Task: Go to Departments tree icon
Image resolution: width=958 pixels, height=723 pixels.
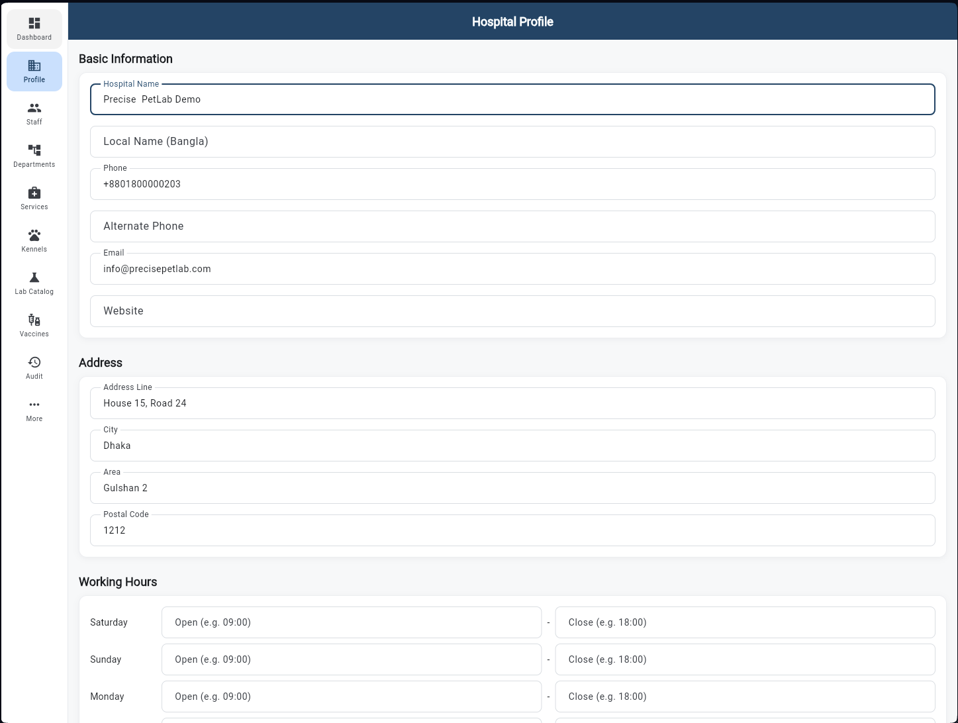Action: click(x=34, y=151)
